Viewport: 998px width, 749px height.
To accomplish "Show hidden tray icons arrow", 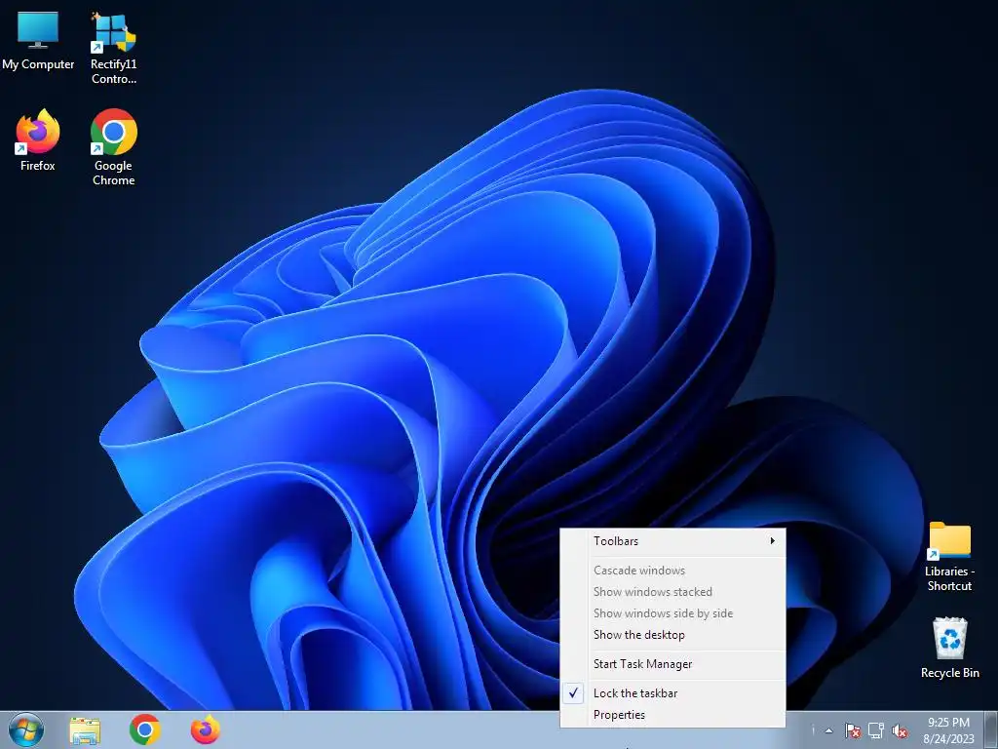I will 828,730.
